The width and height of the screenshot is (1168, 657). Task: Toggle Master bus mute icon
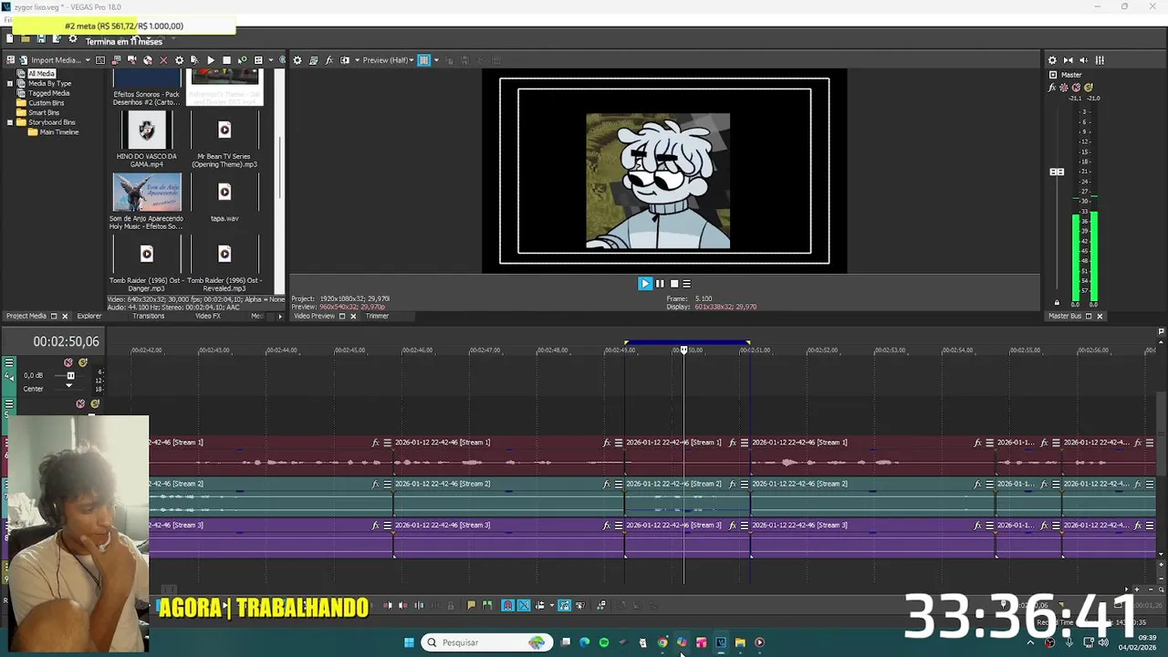1076,88
